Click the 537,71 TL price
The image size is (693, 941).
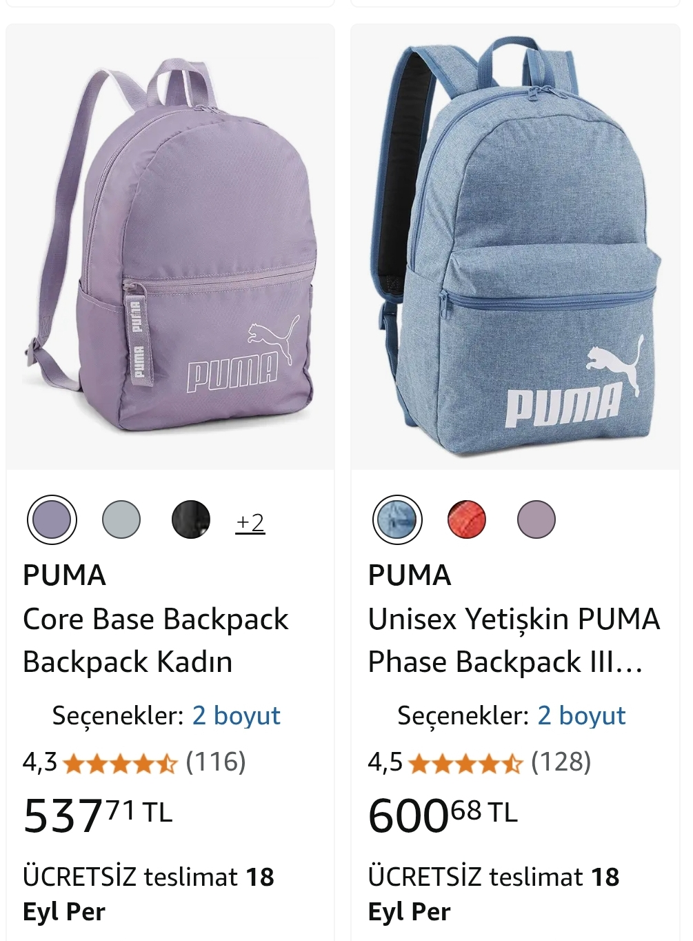(98, 815)
